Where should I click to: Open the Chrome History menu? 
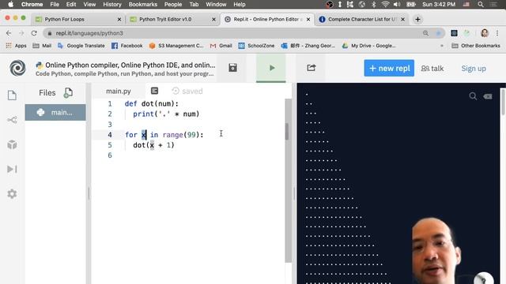tap(112, 5)
